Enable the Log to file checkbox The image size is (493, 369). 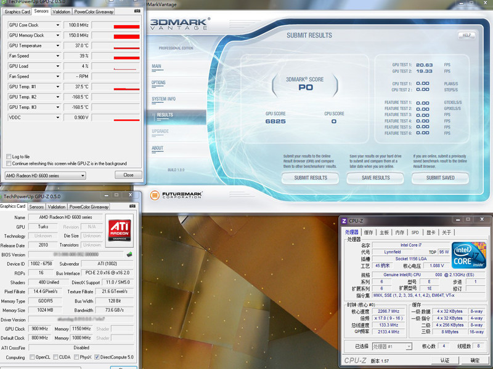coord(9,157)
